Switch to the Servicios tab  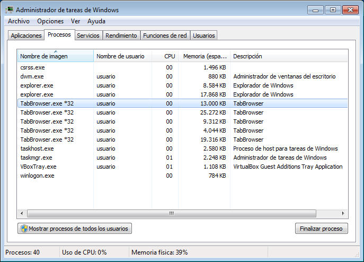point(88,36)
